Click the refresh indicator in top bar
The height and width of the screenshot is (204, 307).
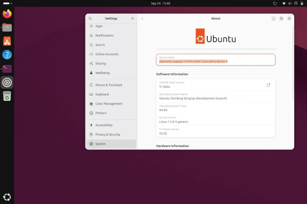[x=275, y=3]
